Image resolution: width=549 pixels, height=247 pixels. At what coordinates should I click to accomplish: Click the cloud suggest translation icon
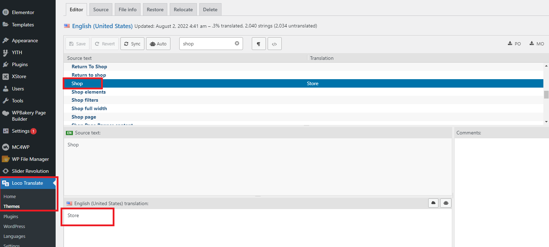click(433, 203)
